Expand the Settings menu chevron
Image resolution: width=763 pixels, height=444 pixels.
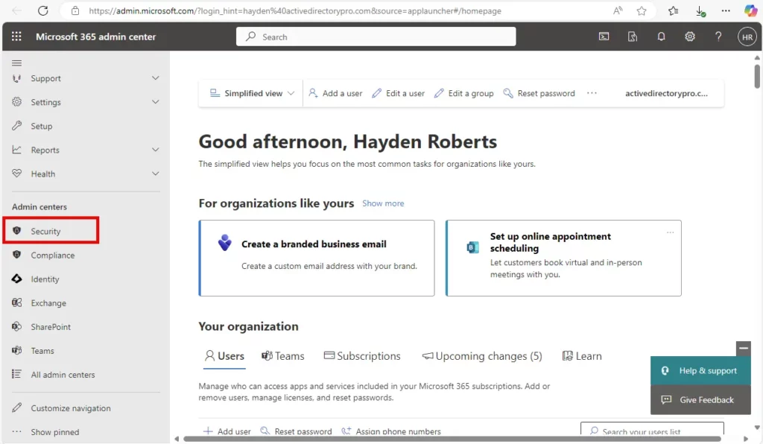pyautogui.click(x=155, y=101)
